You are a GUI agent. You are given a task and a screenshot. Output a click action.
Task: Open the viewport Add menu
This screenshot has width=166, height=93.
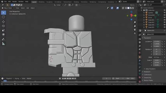tap(28, 8)
